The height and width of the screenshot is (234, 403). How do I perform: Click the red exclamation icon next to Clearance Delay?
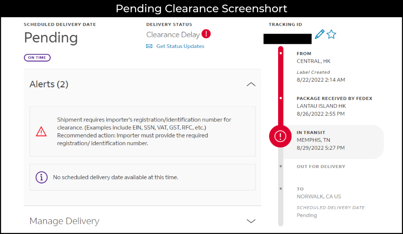pos(206,34)
